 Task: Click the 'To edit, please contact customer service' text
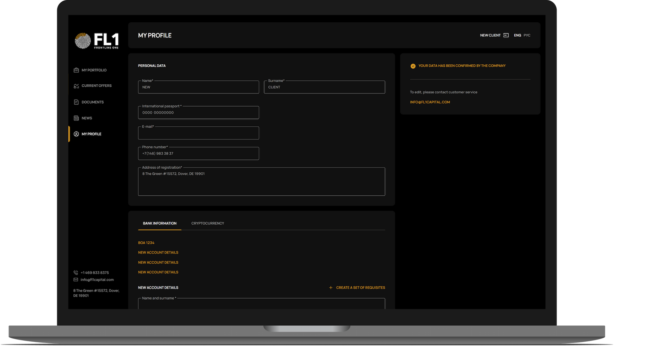pos(443,92)
